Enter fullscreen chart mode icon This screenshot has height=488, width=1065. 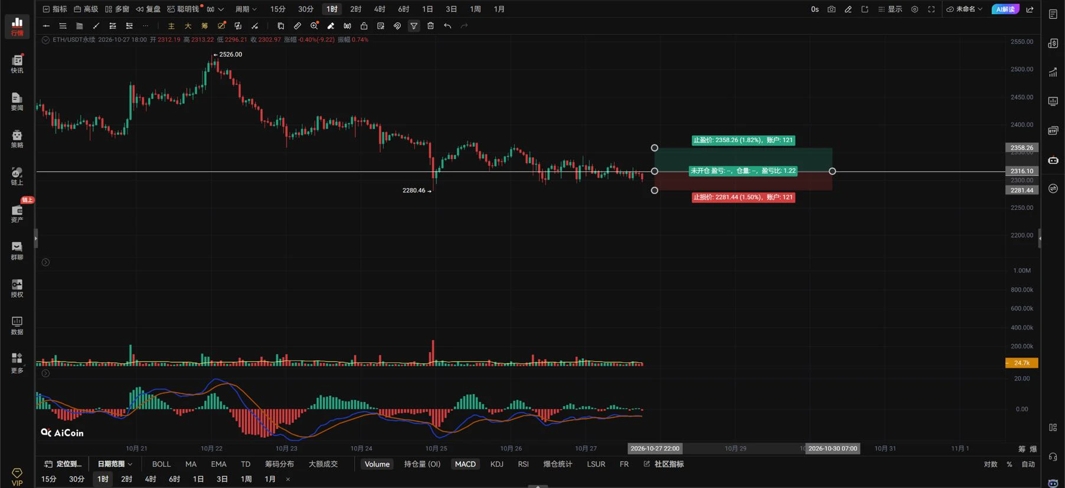click(932, 9)
